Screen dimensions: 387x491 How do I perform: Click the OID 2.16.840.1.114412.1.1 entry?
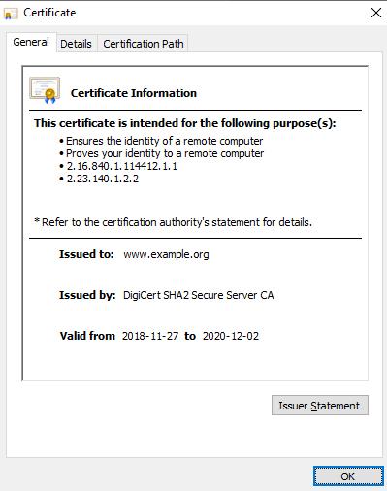122,166
